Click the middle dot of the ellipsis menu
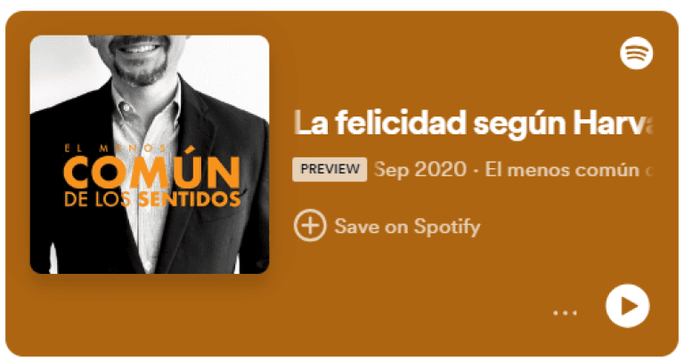Image resolution: width=684 pixels, height=362 pixels. (x=565, y=313)
